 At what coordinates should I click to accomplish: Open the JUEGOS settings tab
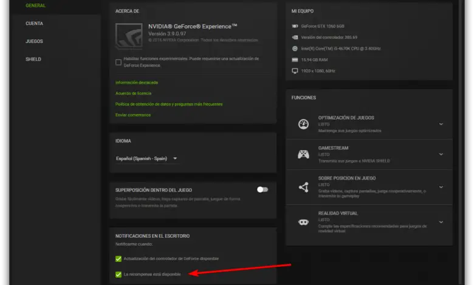[x=34, y=41]
